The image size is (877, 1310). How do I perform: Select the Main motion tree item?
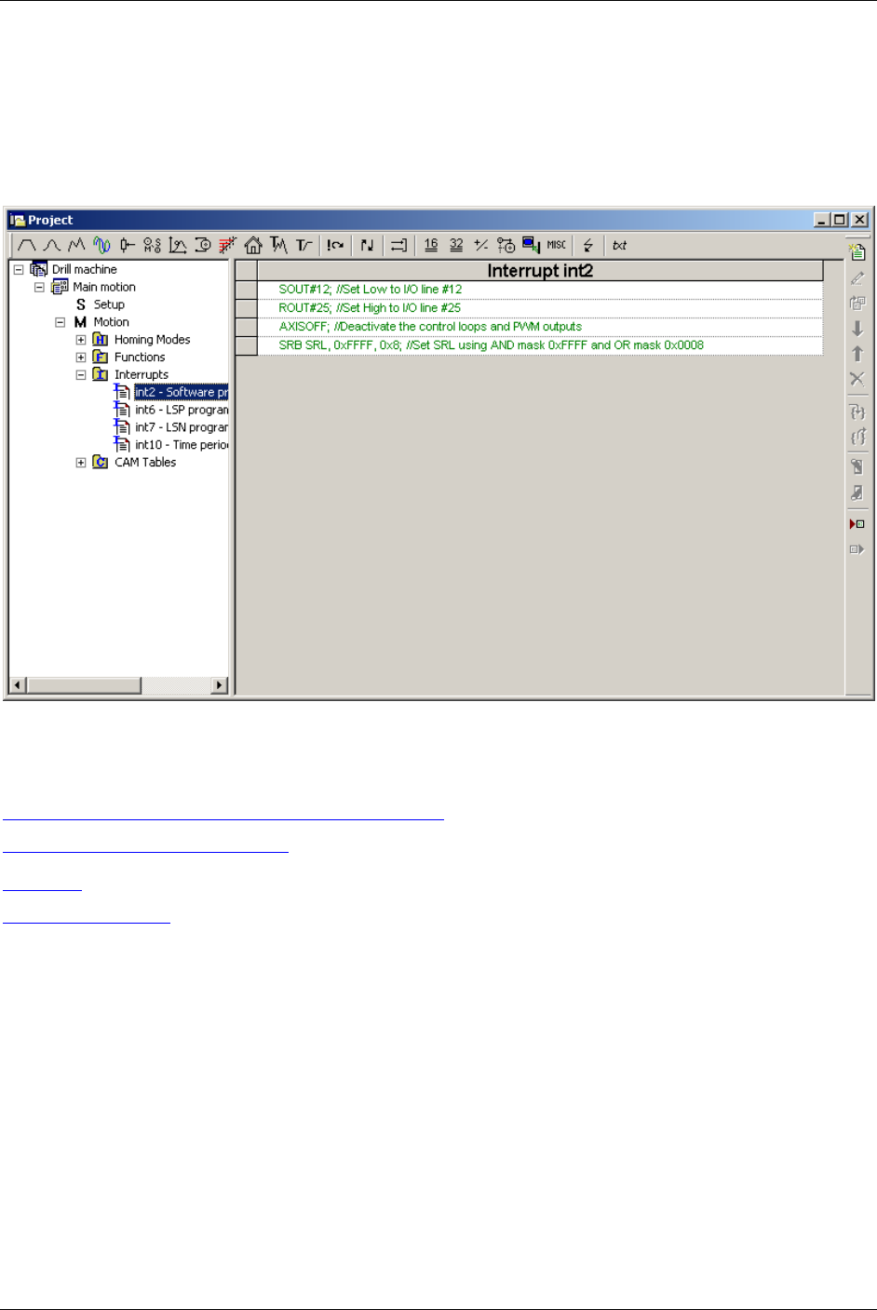(104, 287)
